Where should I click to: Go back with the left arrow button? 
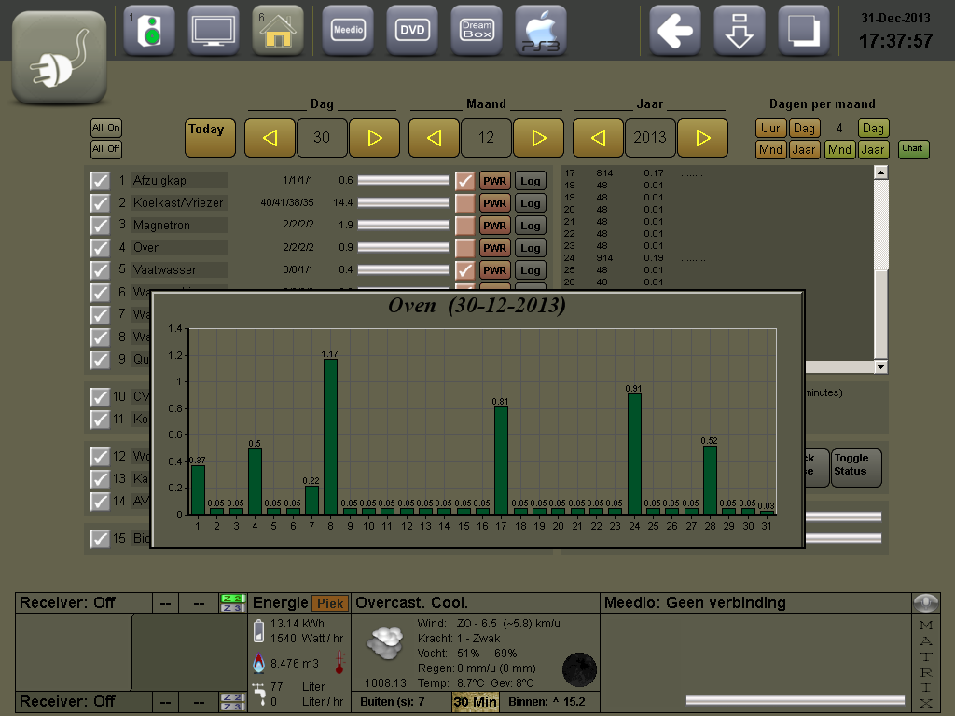point(675,30)
